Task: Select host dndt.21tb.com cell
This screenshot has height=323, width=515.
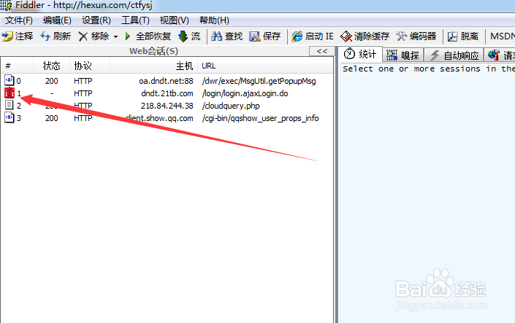Action: (x=167, y=93)
